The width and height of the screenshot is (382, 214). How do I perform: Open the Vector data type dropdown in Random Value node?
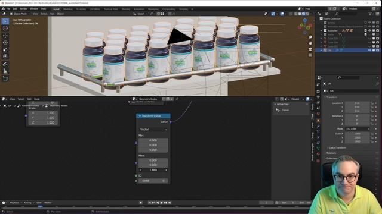pos(153,130)
